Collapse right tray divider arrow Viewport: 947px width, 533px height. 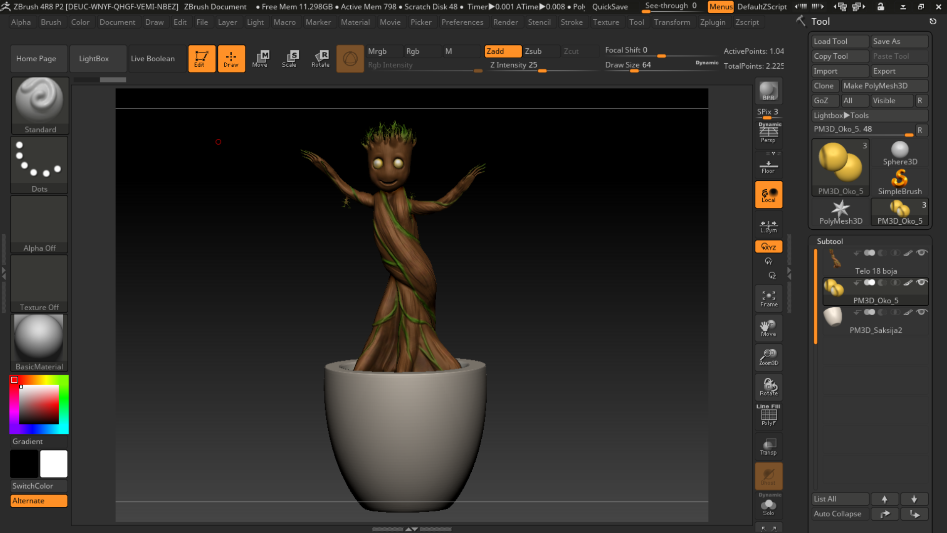pyautogui.click(x=788, y=273)
